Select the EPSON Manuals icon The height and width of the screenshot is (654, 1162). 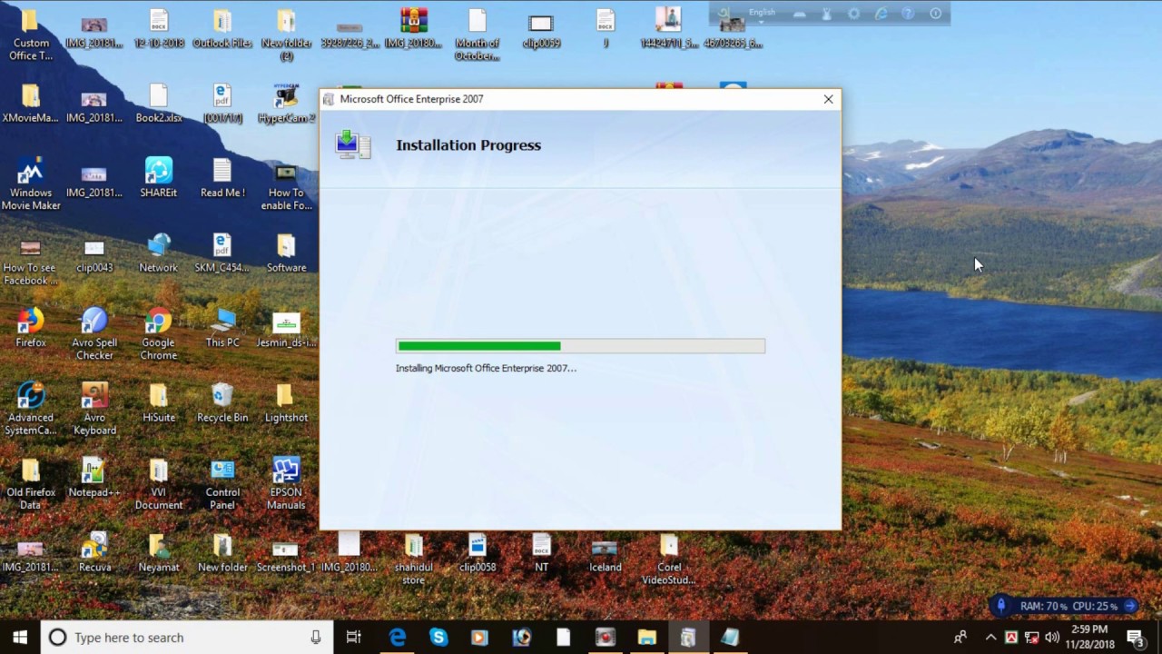point(286,483)
